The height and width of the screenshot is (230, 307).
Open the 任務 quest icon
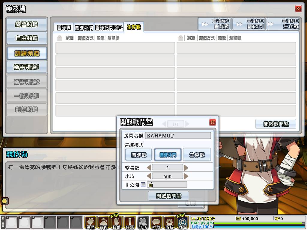click(x=130, y=222)
